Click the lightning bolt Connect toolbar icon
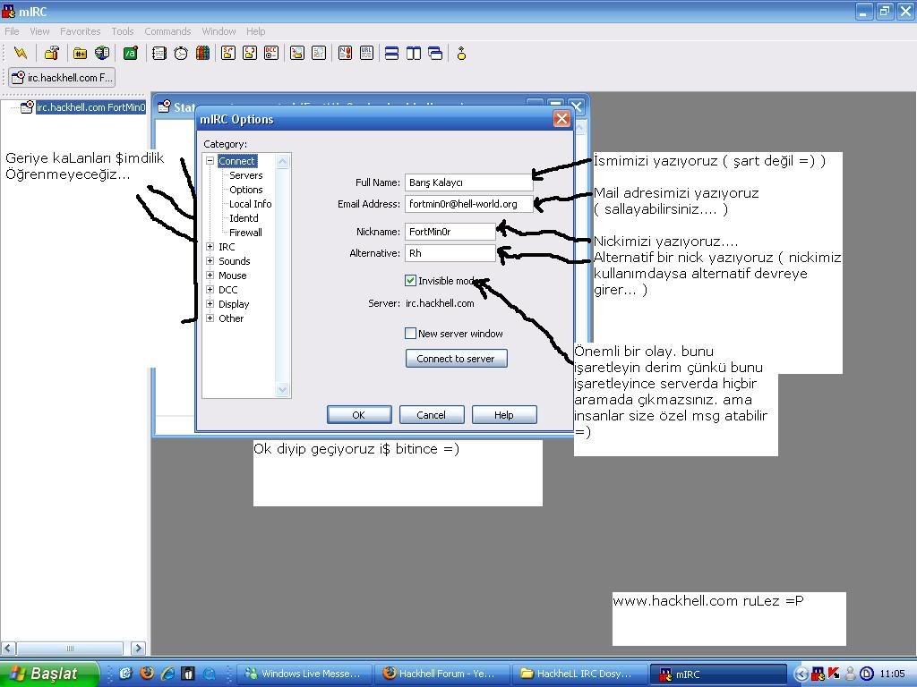Image resolution: width=917 pixels, height=687 pixels. pos(21,53)
